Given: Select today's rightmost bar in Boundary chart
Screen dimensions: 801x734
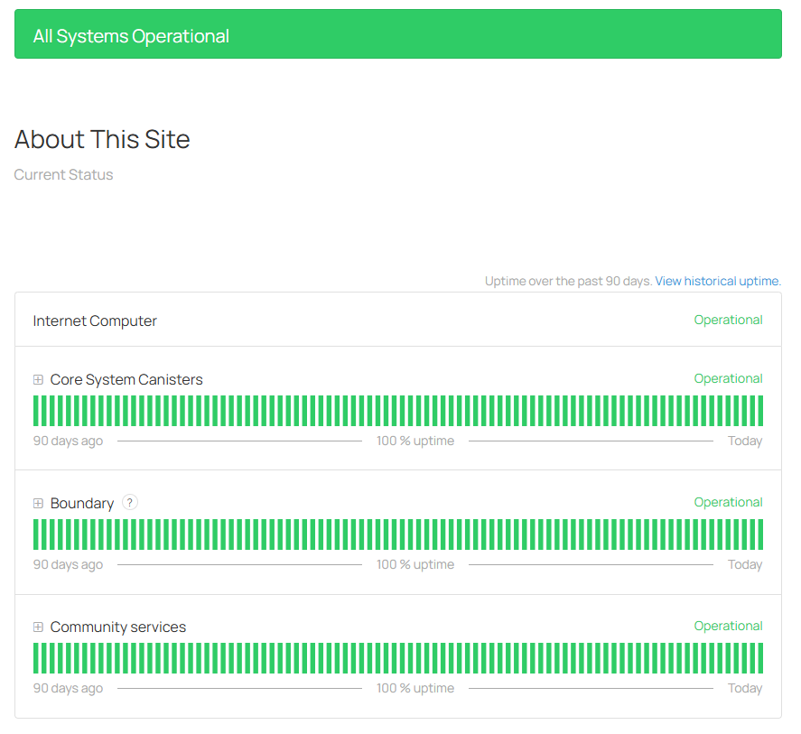Looking at the screenshot, I should (x=759, y=534).
